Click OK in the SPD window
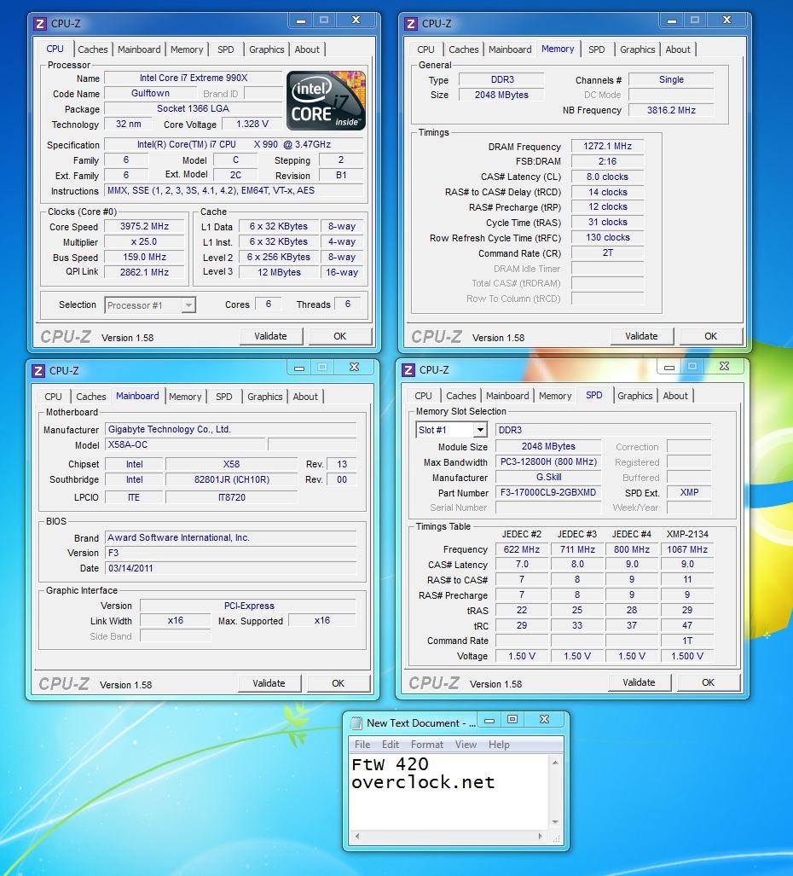The image size is (793, 876). pyautogui.click(x=708, y=682)
